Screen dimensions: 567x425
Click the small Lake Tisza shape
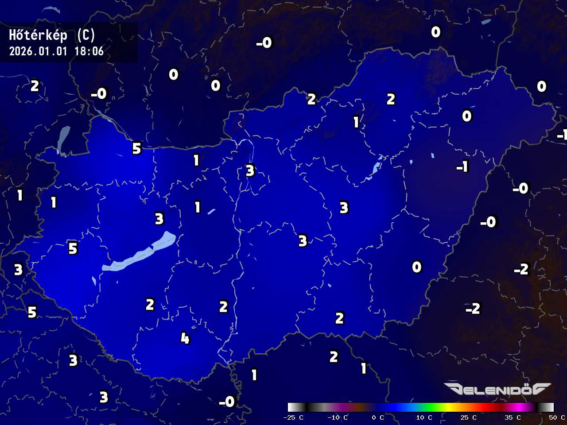[377, 167]
